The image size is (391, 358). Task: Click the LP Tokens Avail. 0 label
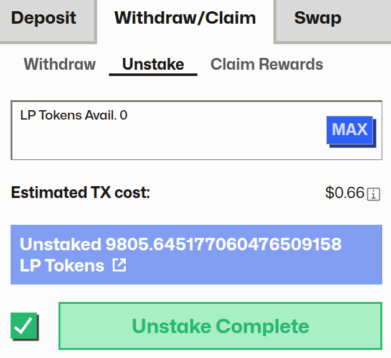73,115
